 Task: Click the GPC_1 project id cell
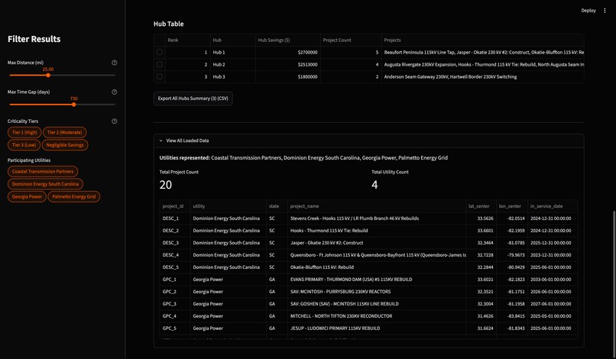tap(175, 280)
